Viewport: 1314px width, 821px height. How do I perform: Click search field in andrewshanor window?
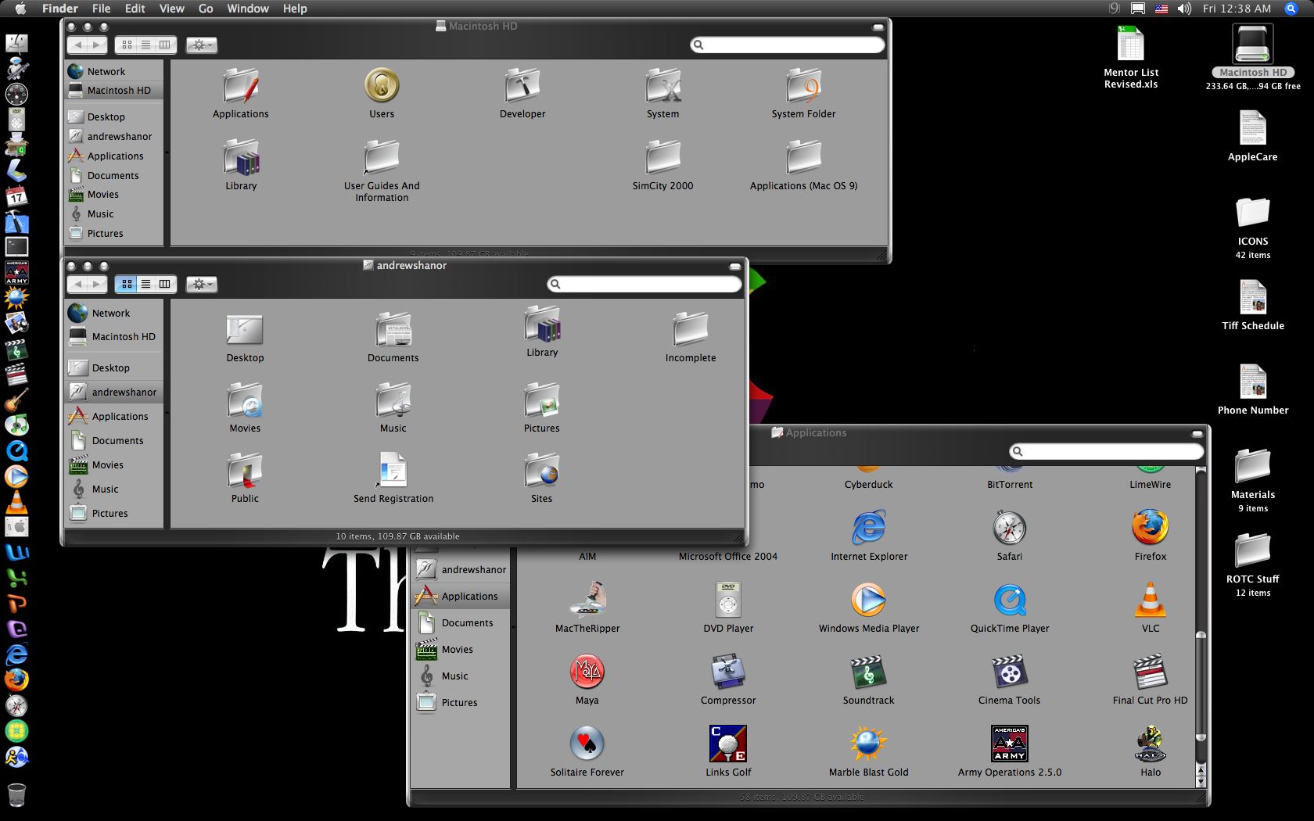[x=644, y=284]
